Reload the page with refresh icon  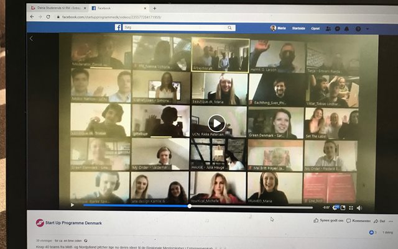[x=49, y=17]
